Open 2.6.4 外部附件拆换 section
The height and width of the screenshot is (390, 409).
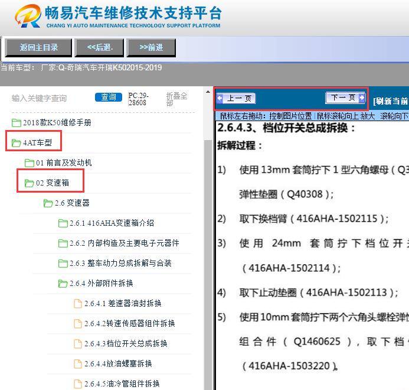pos(101,284)
